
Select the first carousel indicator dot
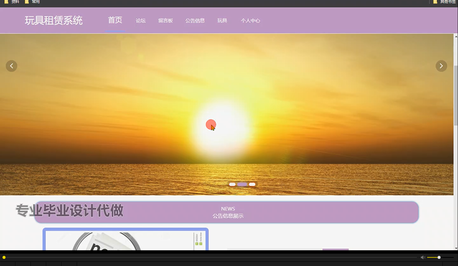coord(232,184)
